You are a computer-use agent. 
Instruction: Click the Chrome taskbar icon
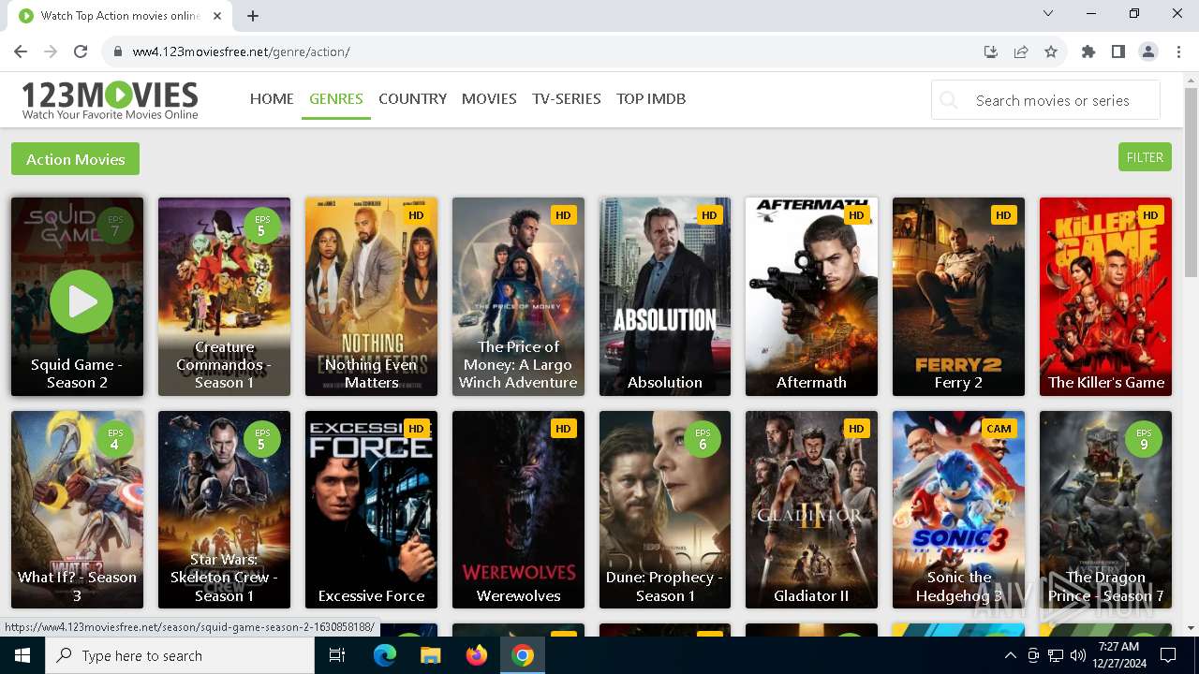[523, 655]
